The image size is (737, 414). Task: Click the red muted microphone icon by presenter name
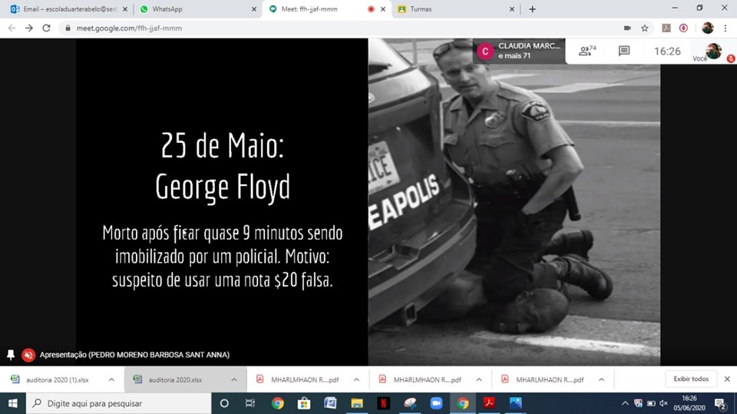[28, 355]
